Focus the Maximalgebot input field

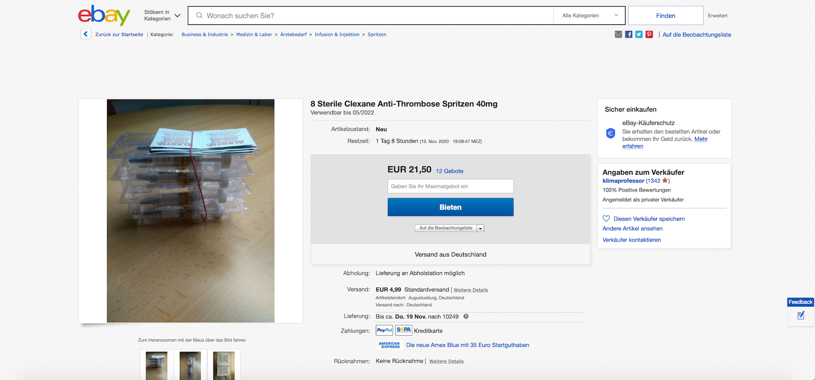(450, 186)
